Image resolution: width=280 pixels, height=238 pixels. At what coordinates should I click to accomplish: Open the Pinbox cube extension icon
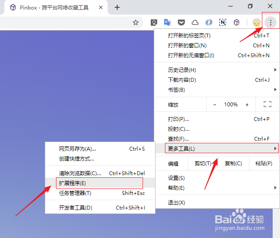tap(236, 22)
